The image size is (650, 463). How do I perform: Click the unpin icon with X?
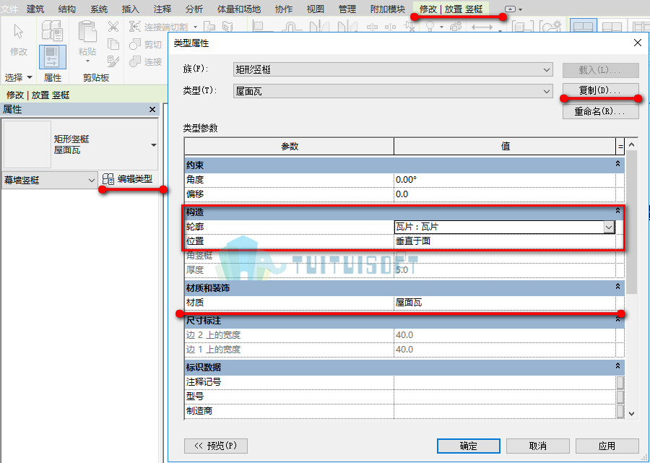(x=409, y=27)
